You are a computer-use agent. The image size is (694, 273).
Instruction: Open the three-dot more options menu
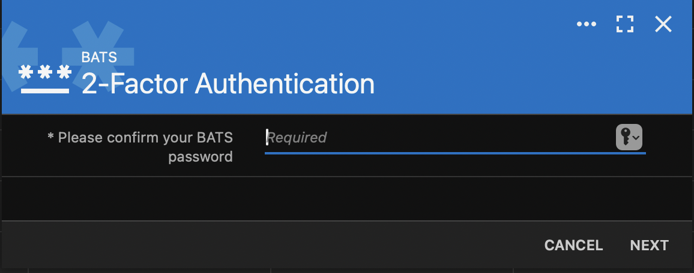pos(586,25)
